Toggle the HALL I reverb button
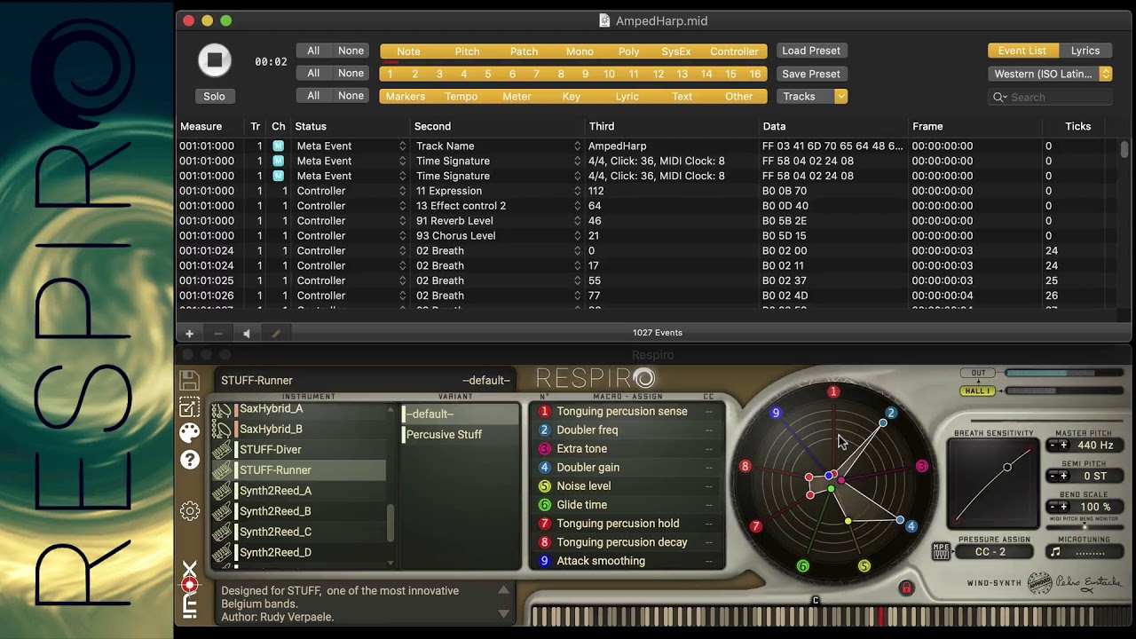1136x639 pixels. pos(977,391)
